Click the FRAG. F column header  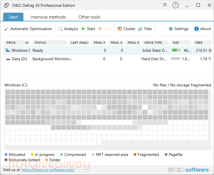pyautogui.click(x=99, y=42)
